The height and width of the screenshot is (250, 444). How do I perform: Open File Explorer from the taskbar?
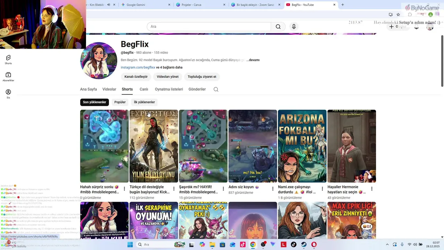point(212,244)
